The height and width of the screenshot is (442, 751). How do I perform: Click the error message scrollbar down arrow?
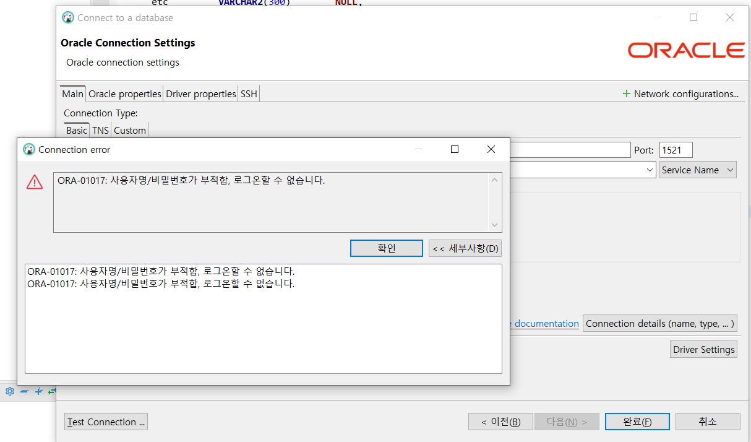tap(494, 225)
